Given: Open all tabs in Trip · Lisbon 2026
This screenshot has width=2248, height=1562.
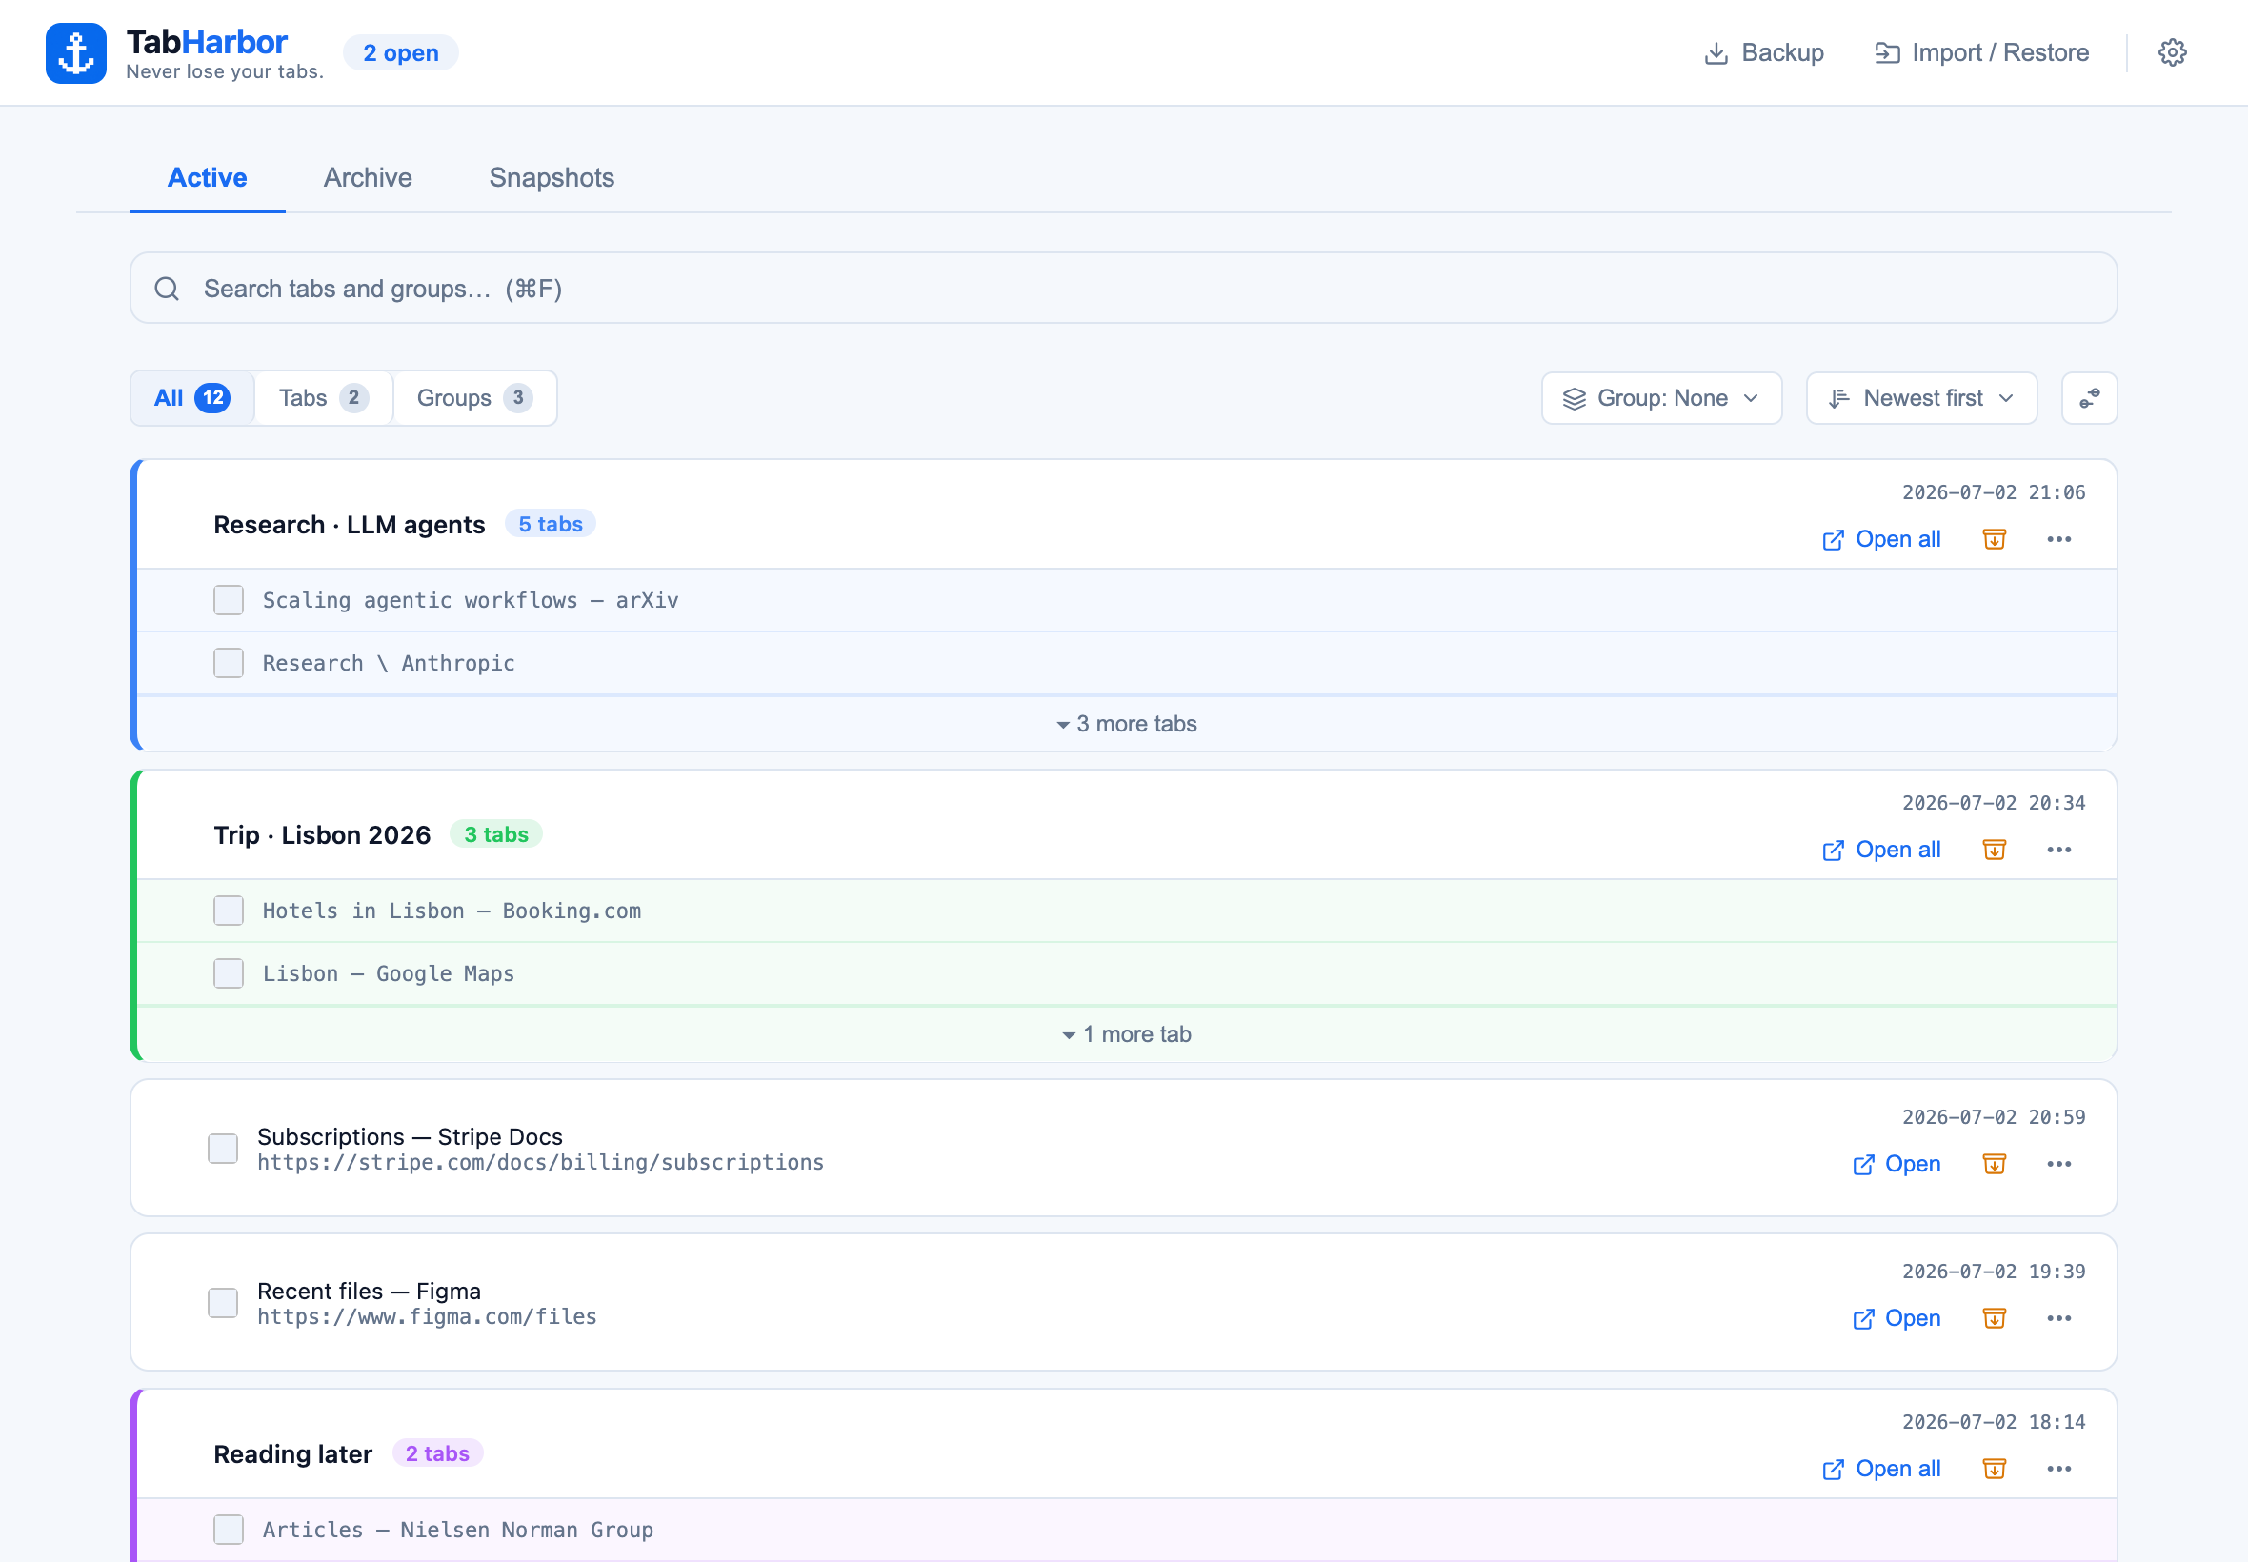Looking at the screenshot, I should (1881, 850).
